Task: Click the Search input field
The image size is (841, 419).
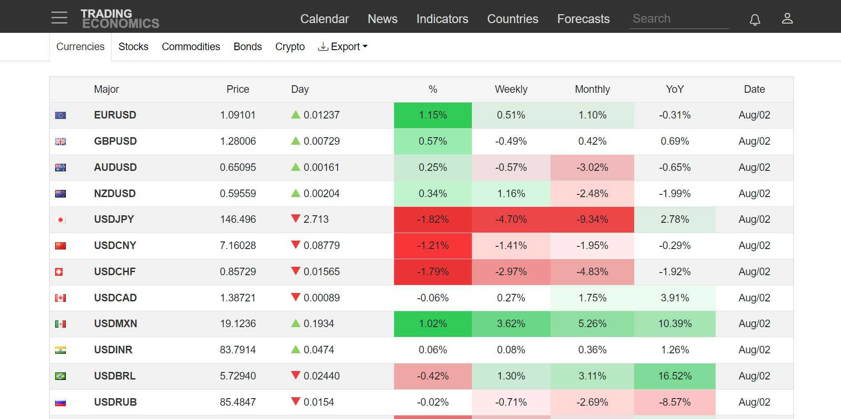Action: (x=679, y=19)
